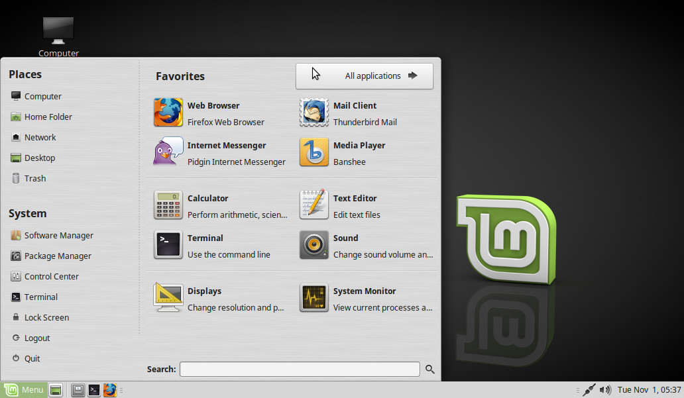The image size is (684, 398).
Task: Open Displays settings
Action: tap(168, 298)
